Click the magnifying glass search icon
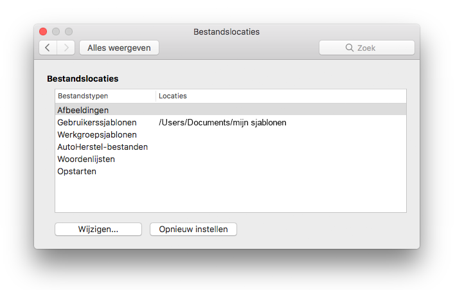Screen dimensions: 455x290 tap(350, 48)
